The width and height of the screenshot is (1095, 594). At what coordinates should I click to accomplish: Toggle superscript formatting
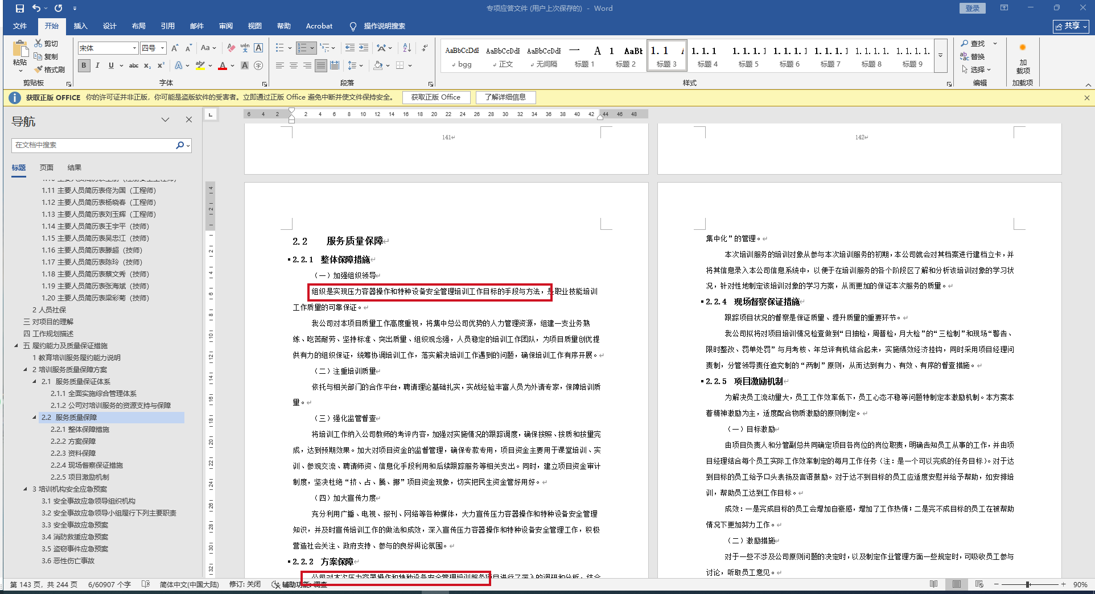pos(161,65)
